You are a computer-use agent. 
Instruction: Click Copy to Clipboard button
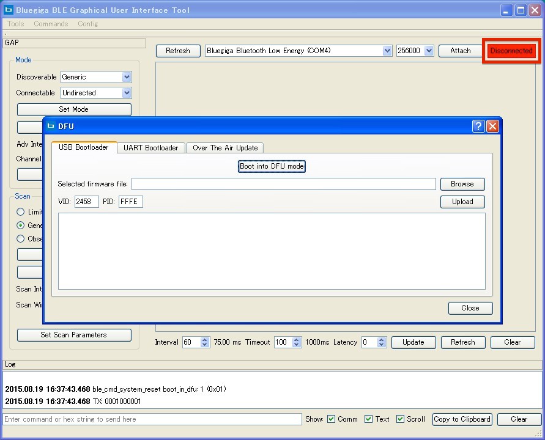coord(462,419)
